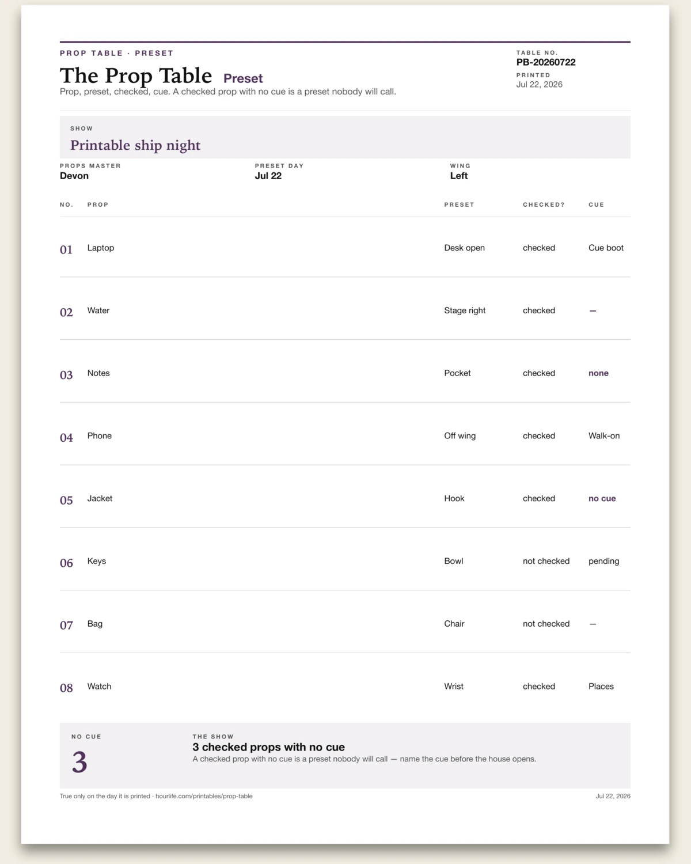This screenshot has height=864, width=691.
Task: Click the Preset Day value Jul 22
Action: pyautogui.click(x=268, y=176)
